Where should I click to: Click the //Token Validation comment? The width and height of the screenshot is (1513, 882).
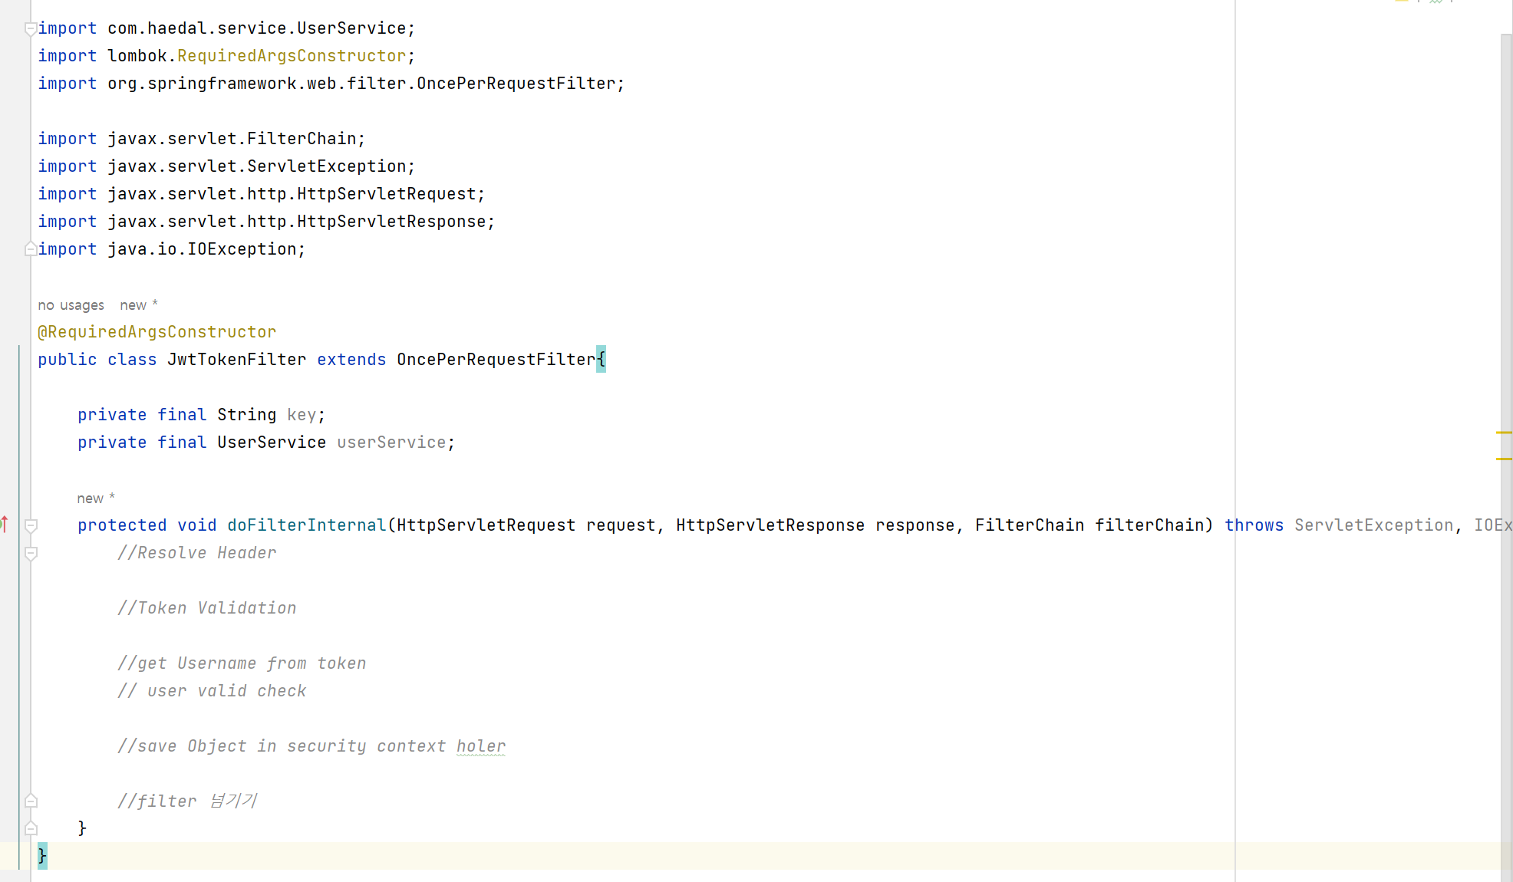[x=207, y=608]
